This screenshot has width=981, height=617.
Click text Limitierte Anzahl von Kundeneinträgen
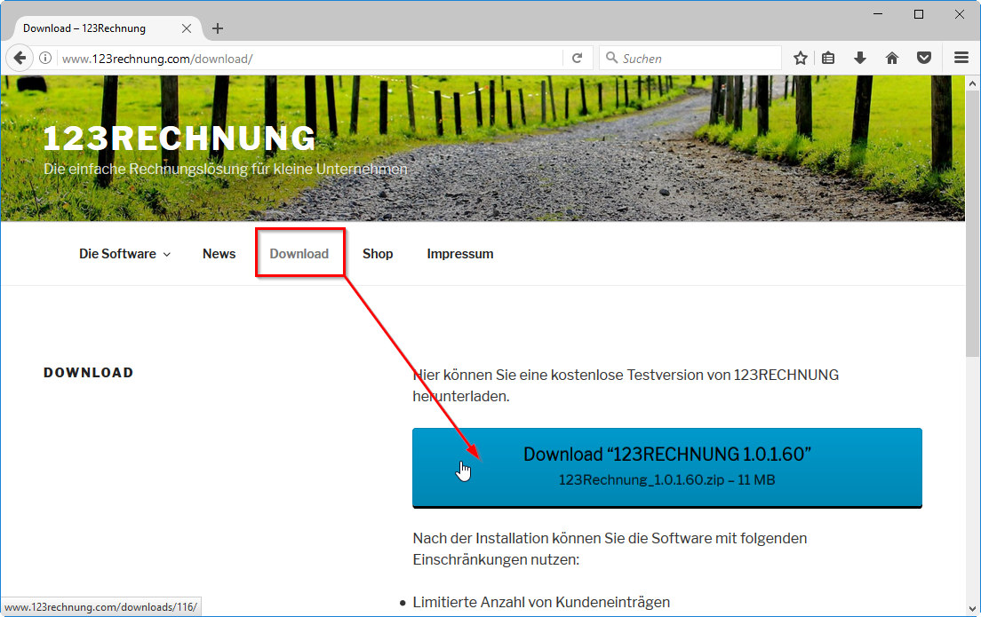click(541, 602)
